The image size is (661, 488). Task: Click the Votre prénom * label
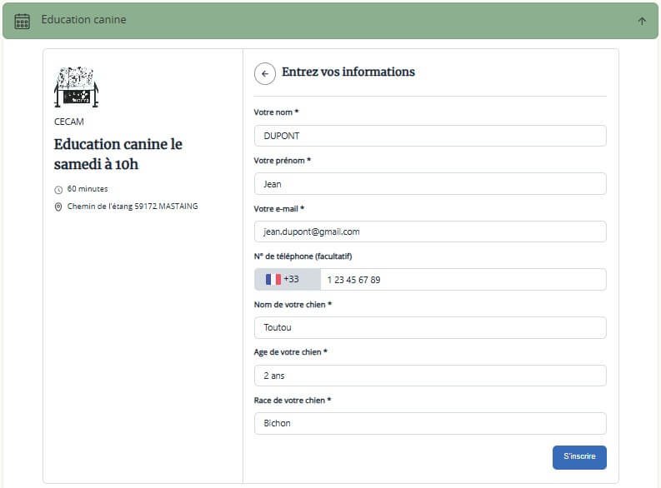click(x=282, y=161)
